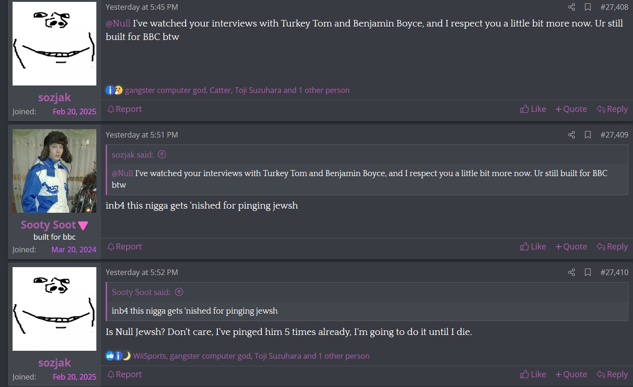Share post #27,409 via share icon
This screenshot has height=387, width=633.
(572, 135)
